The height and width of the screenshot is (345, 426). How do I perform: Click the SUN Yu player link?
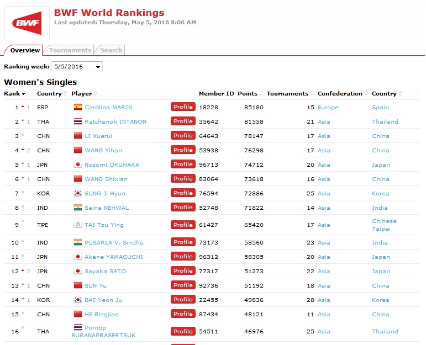(x=96, y=285)
